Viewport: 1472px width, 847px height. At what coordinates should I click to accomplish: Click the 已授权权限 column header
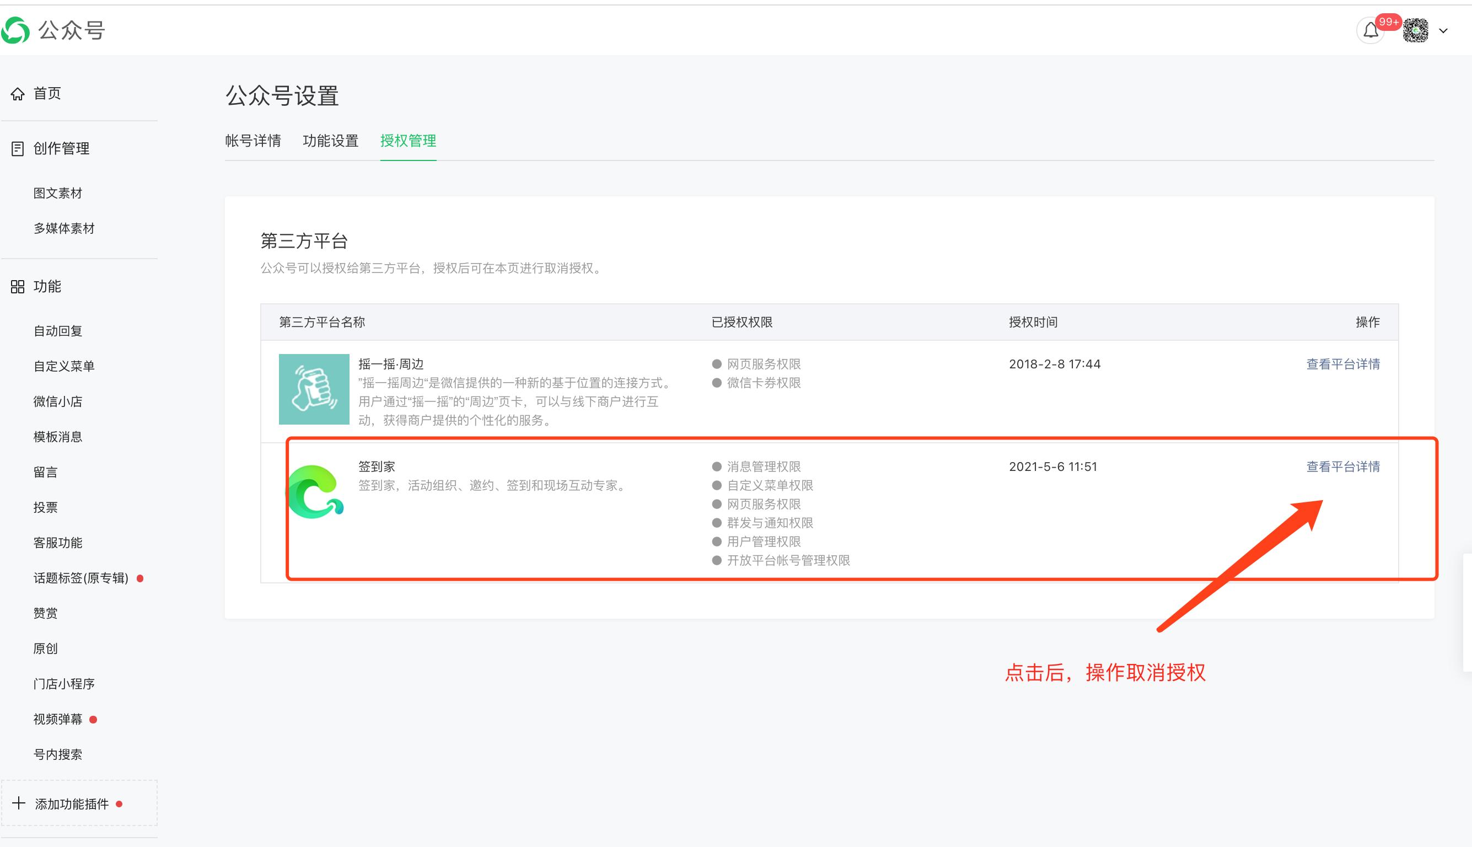(742, 322)
